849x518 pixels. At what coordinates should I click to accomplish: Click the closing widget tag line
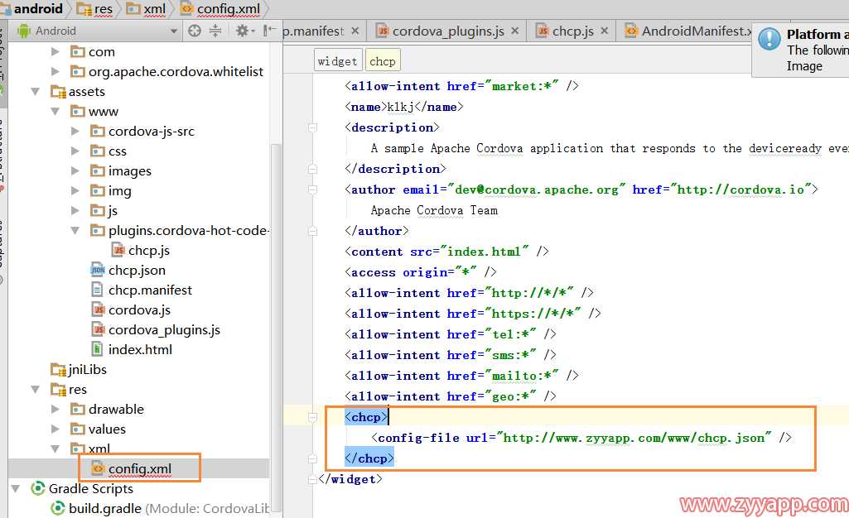(350, 479)
